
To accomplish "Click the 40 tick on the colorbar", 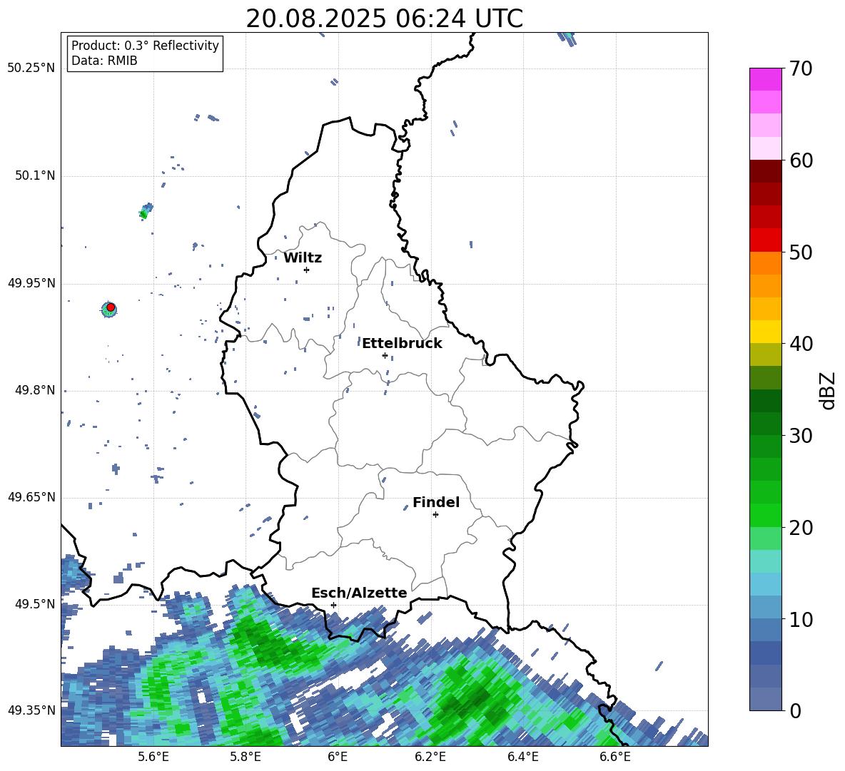I will [x=801, y=344].
